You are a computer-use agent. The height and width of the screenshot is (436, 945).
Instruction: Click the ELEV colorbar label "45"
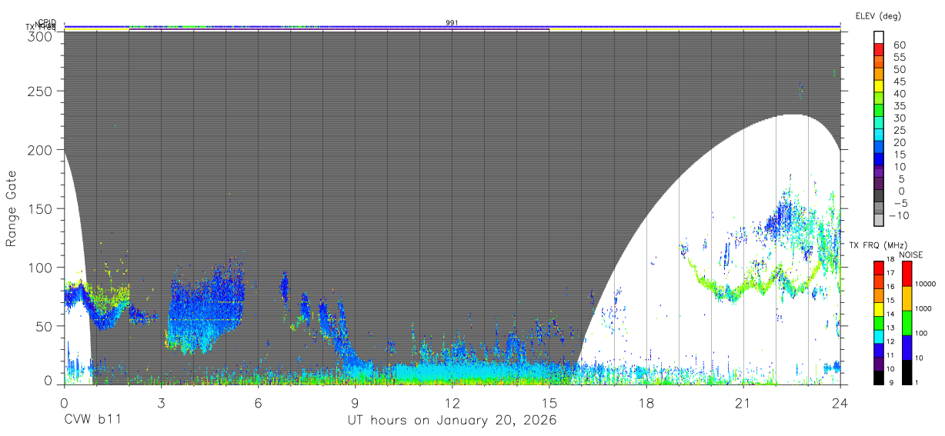point(899,82)
